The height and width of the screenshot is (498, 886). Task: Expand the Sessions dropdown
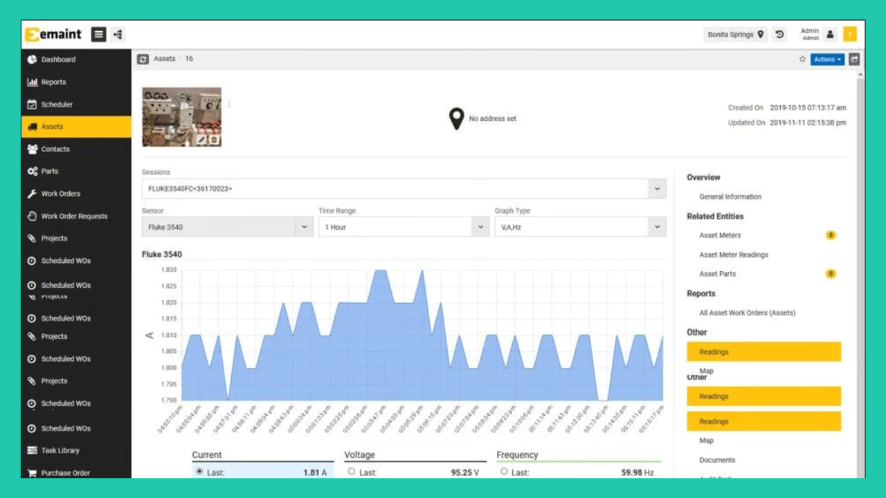coord(657,189)
